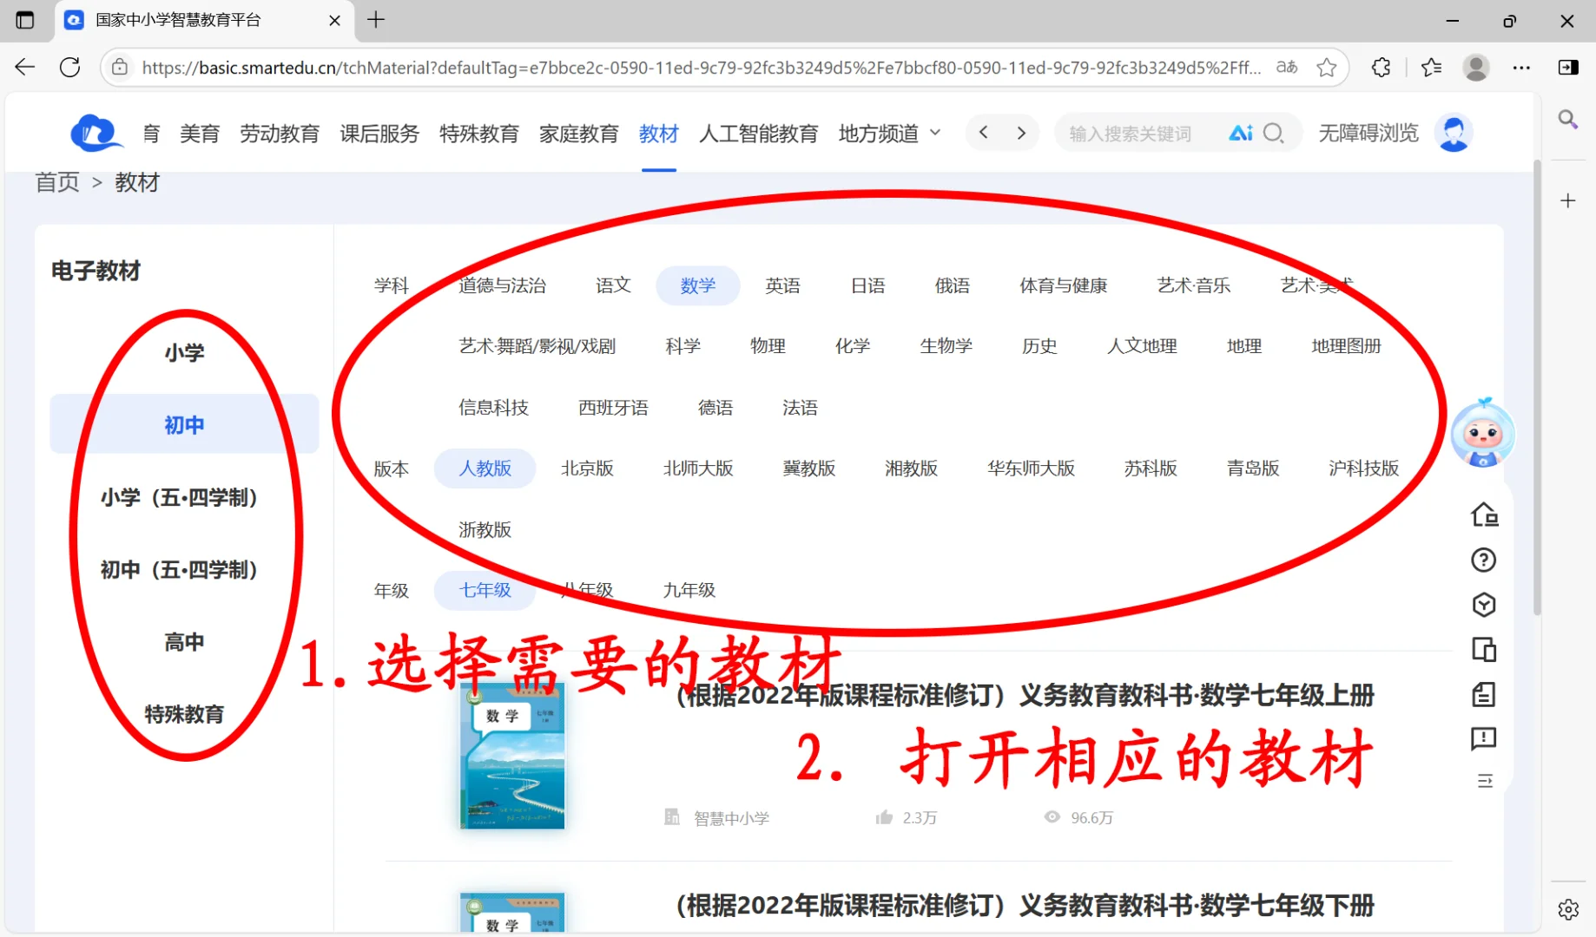Select 初中（五·四学制） stage
Screen dimensions: 1596x937
point(184,569)
